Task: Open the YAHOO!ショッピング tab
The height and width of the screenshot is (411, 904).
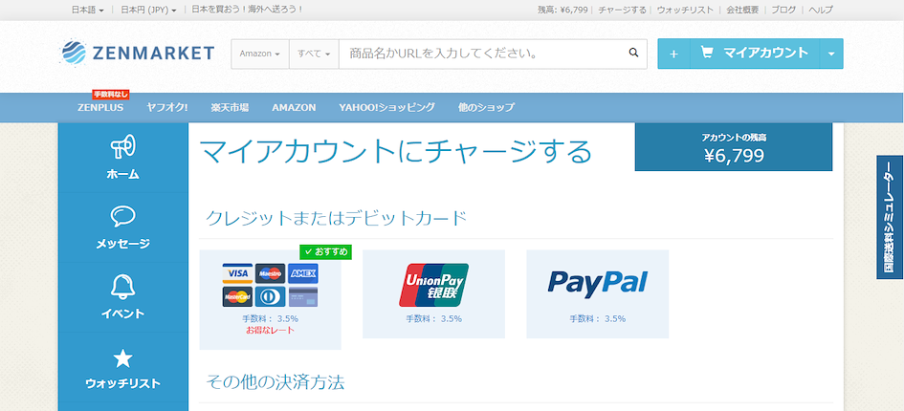Action: coord(386,107)
